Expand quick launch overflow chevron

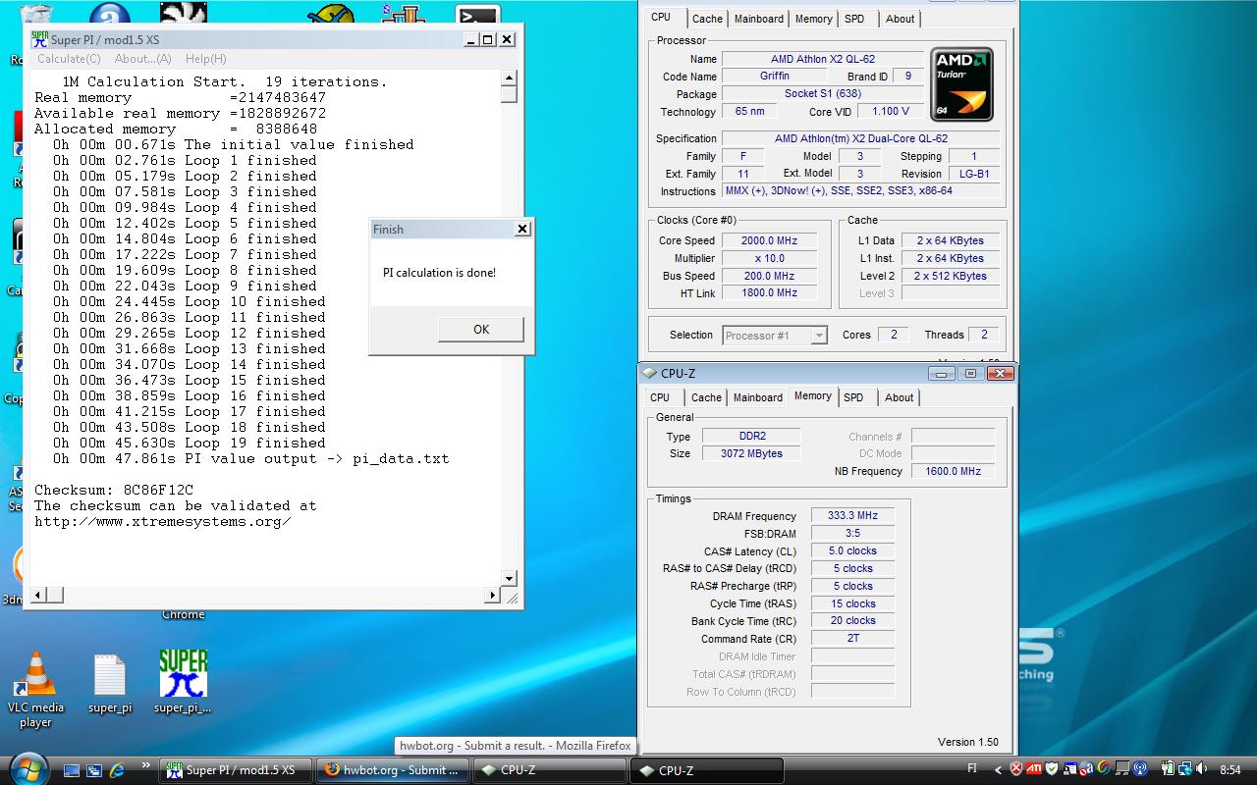click(145, 764)
